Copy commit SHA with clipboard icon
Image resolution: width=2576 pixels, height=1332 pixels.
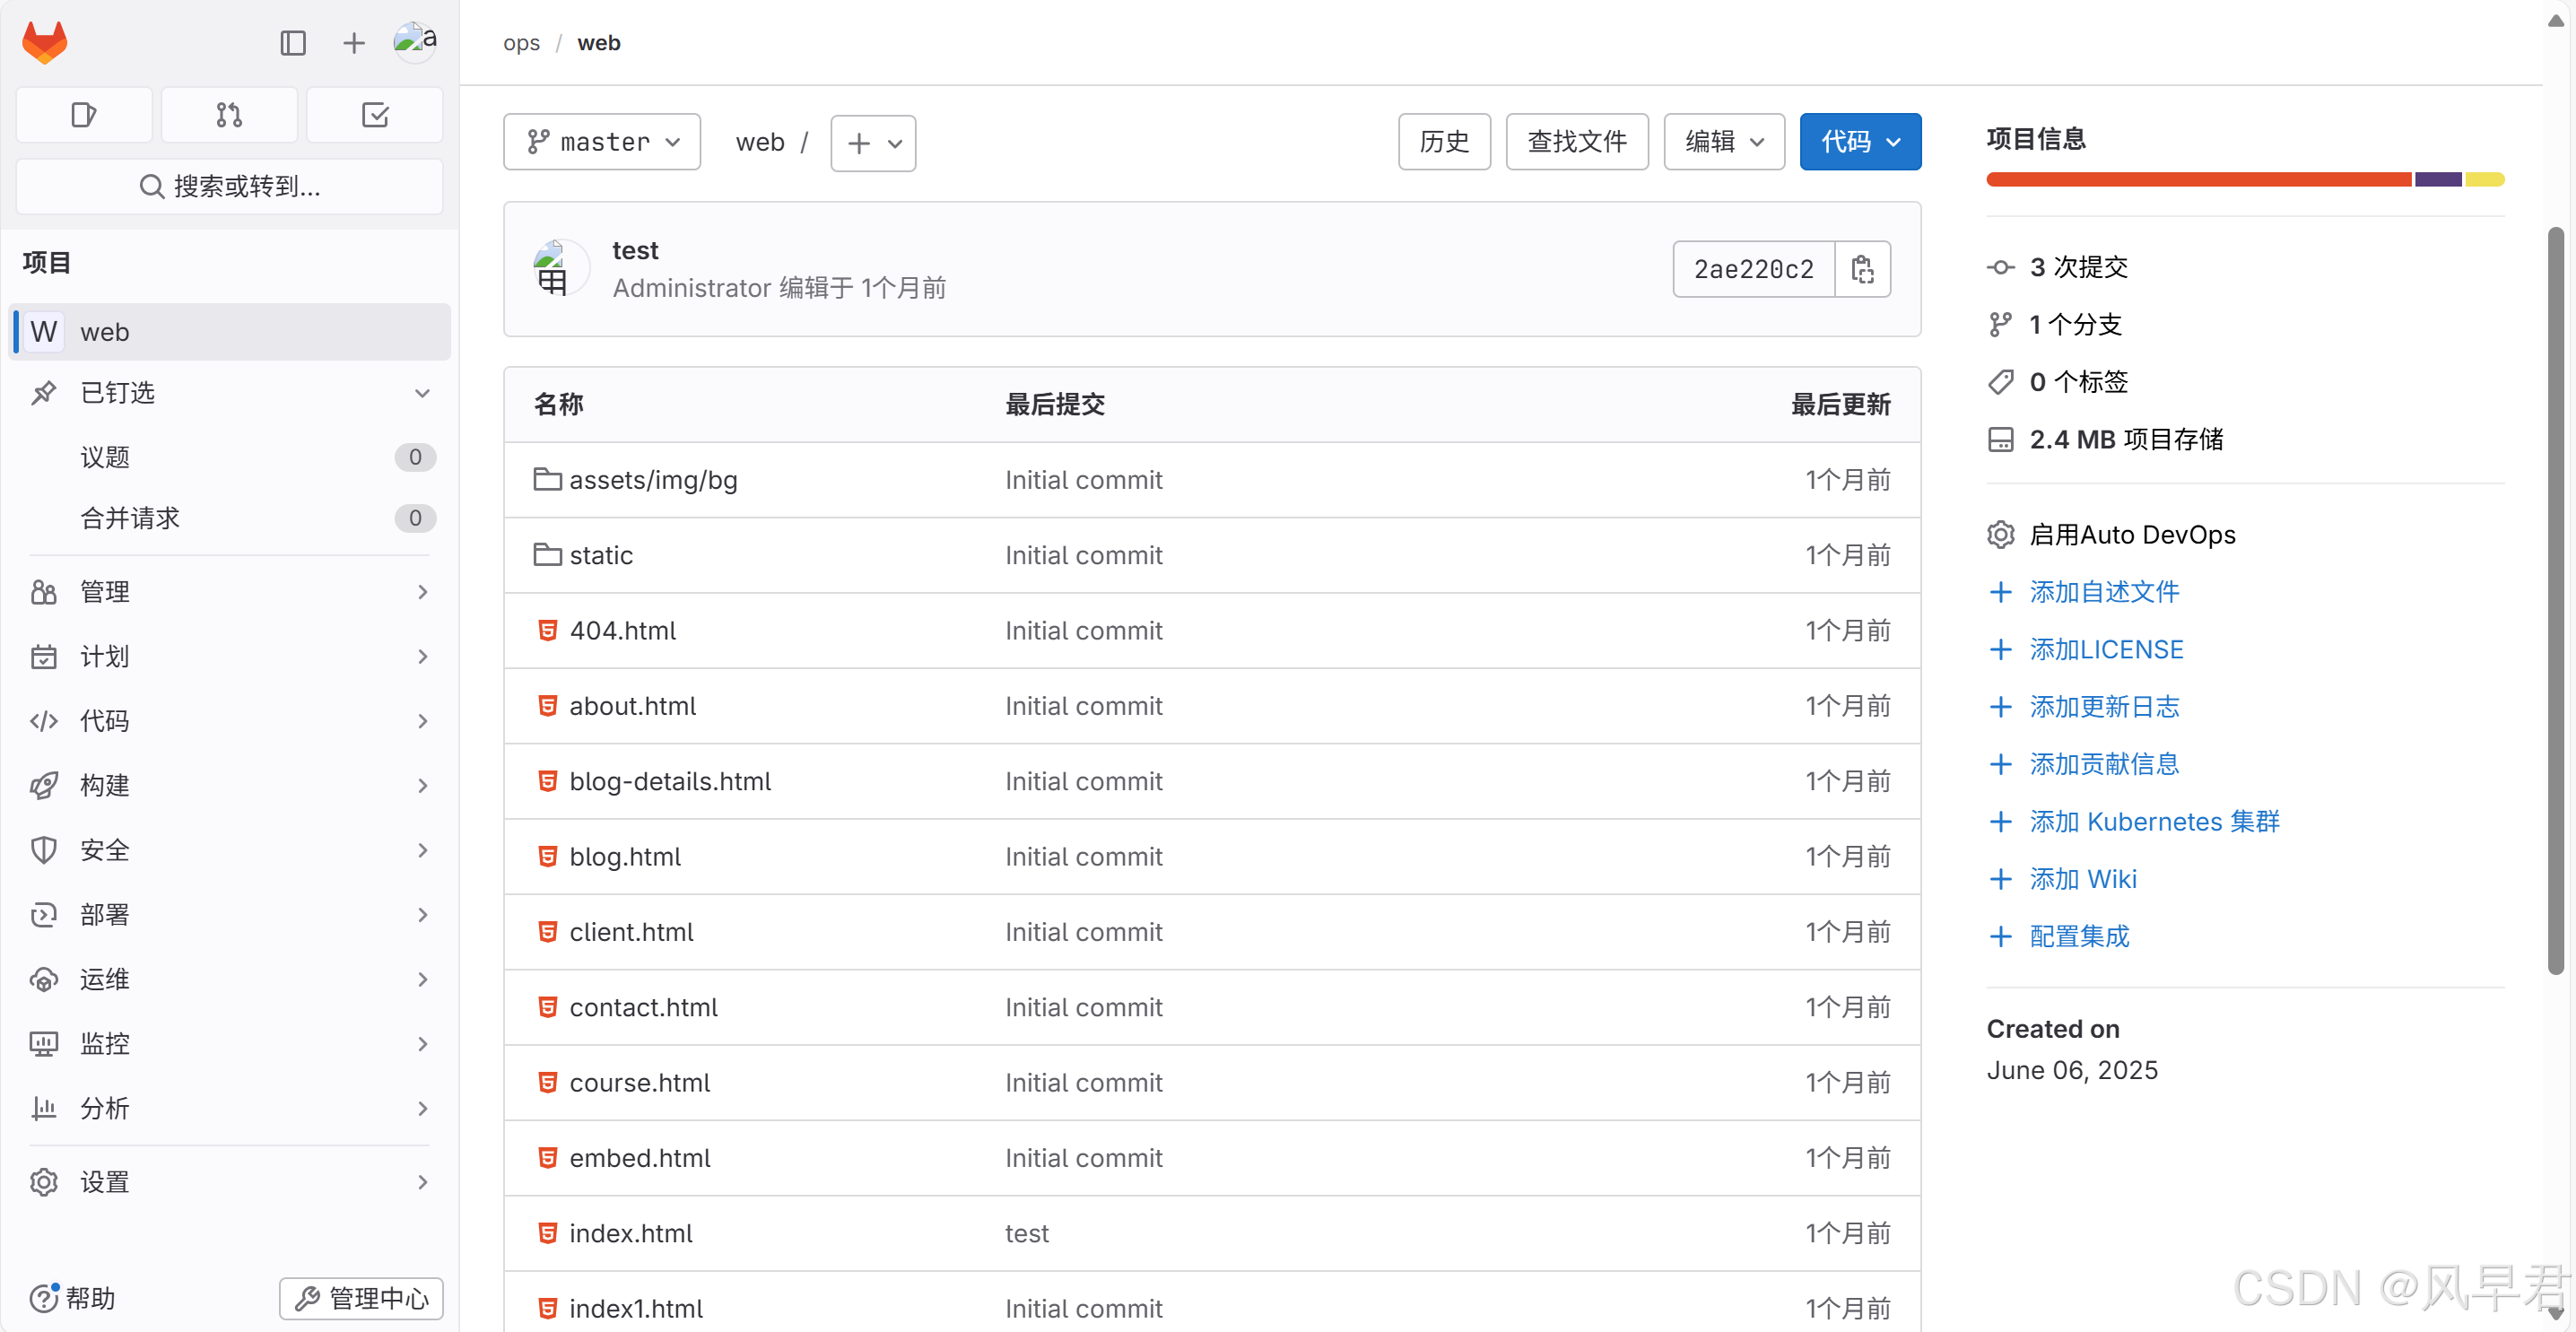[1862, 269]
